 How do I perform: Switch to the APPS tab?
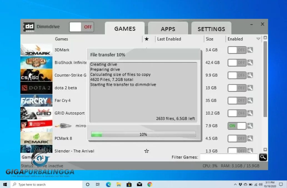coord(168,29)
